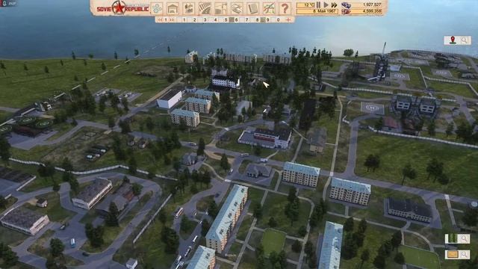The height and width of the screenshot is (269, 478).
Task: Select quick slot 4
Action: tap(215, 20)
